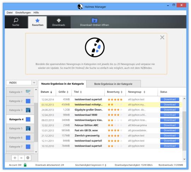Open the Hilfe menu

tap(36, 12)
